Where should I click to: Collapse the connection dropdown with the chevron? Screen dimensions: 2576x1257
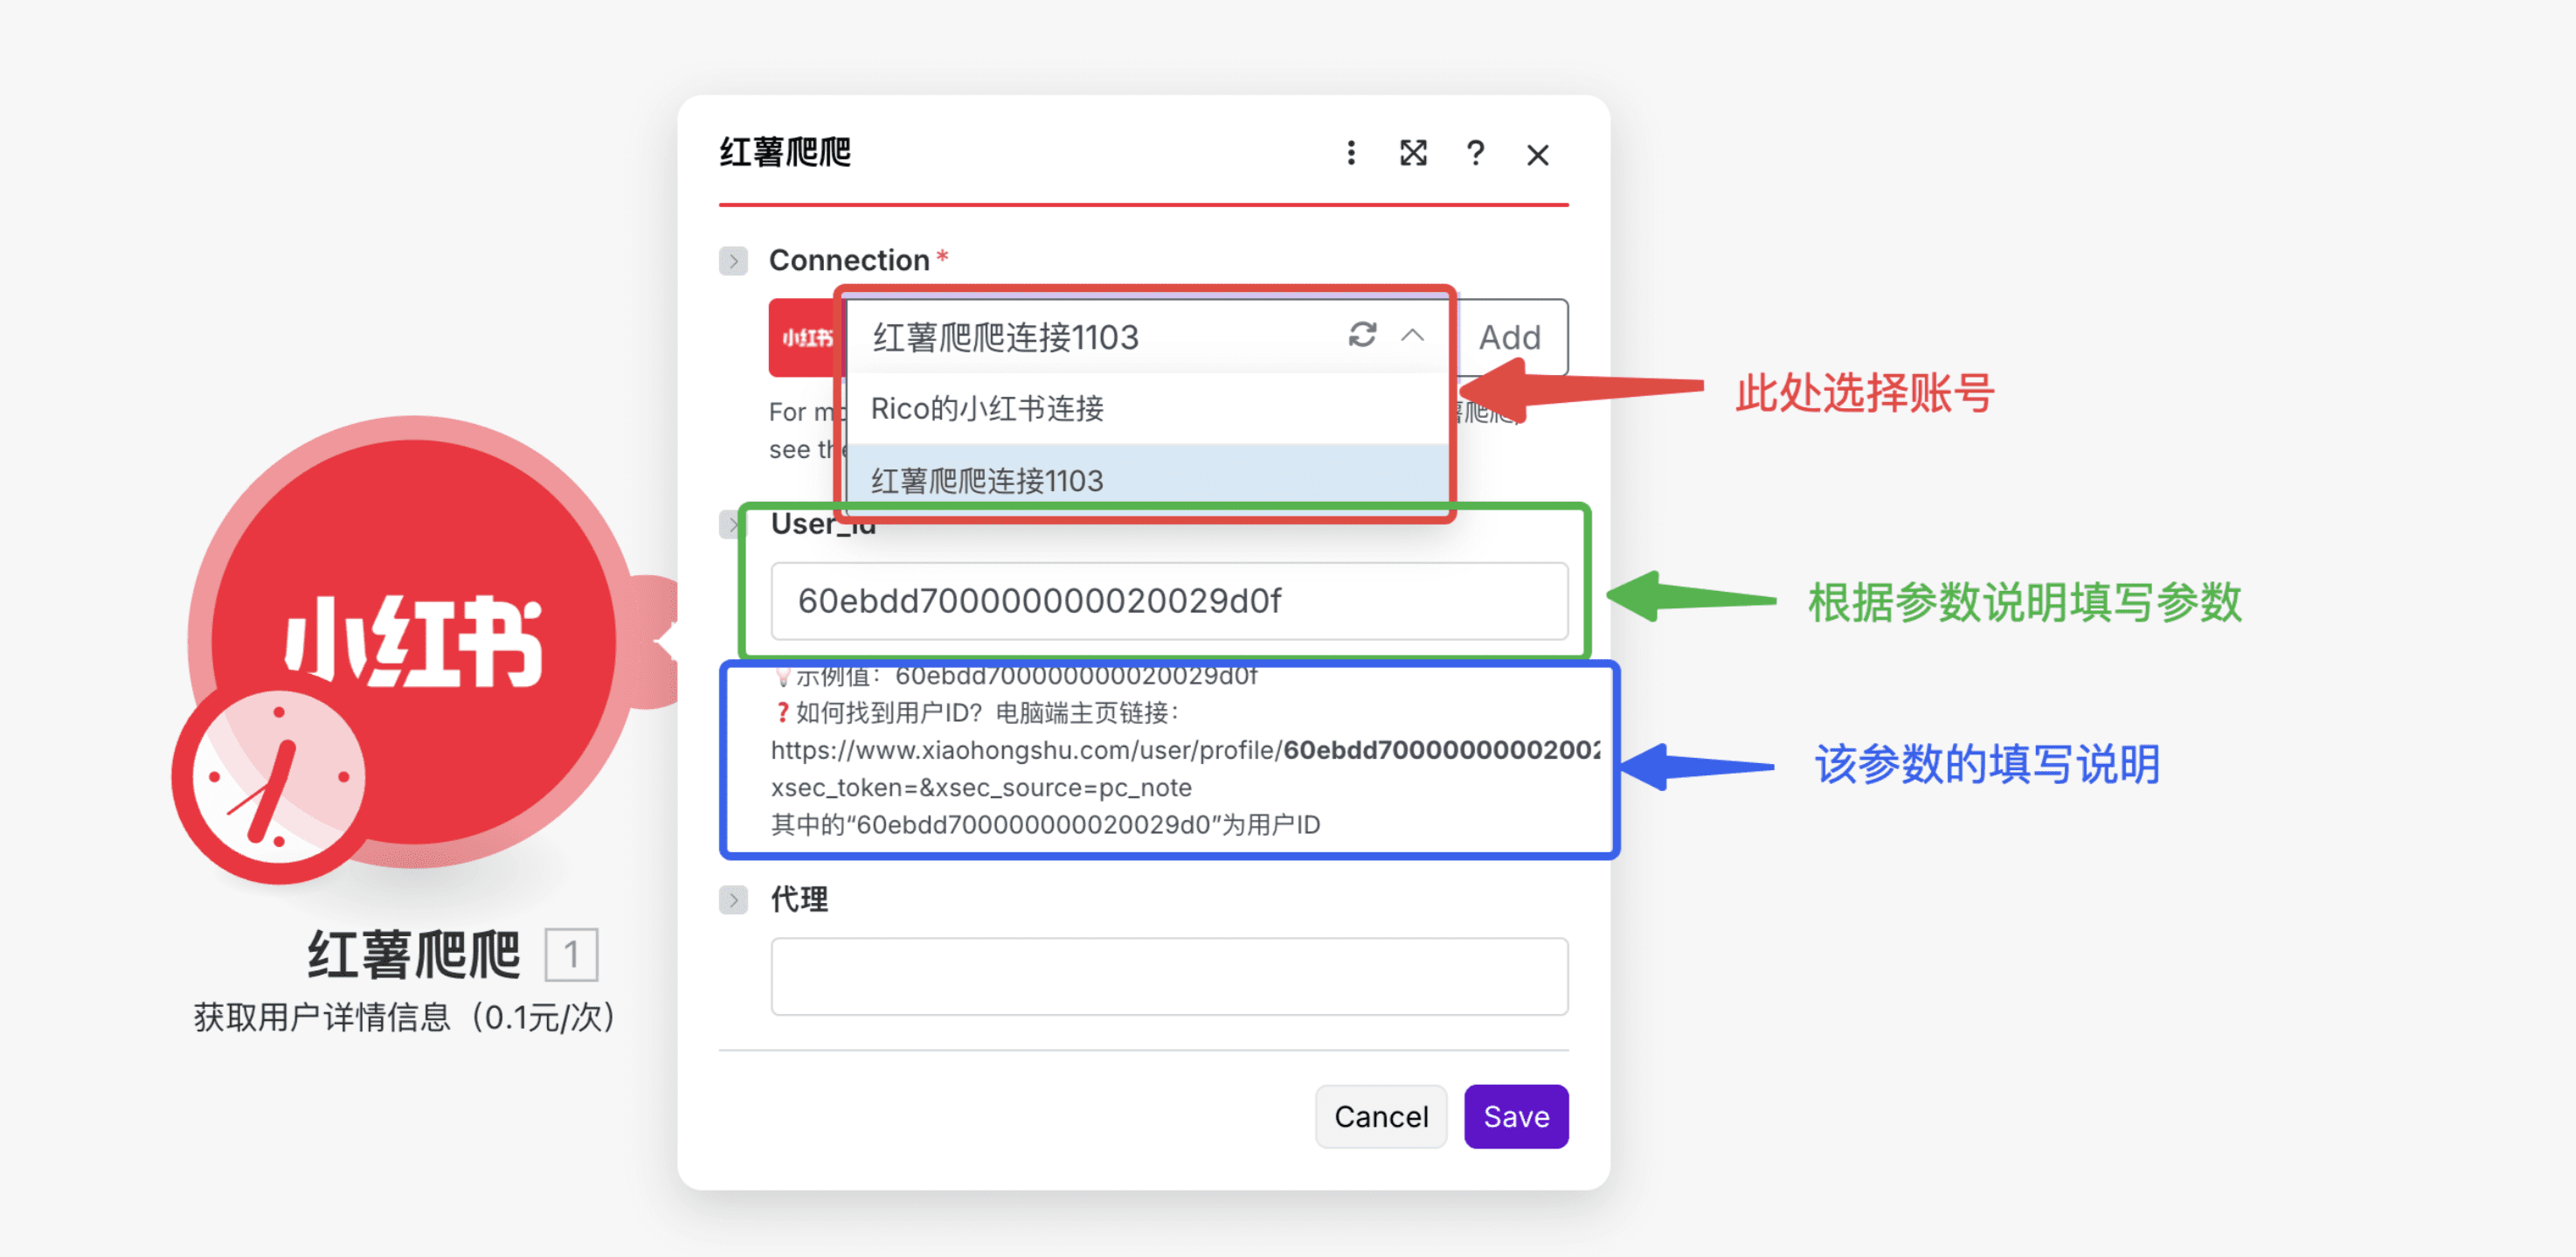point(1413,337)
